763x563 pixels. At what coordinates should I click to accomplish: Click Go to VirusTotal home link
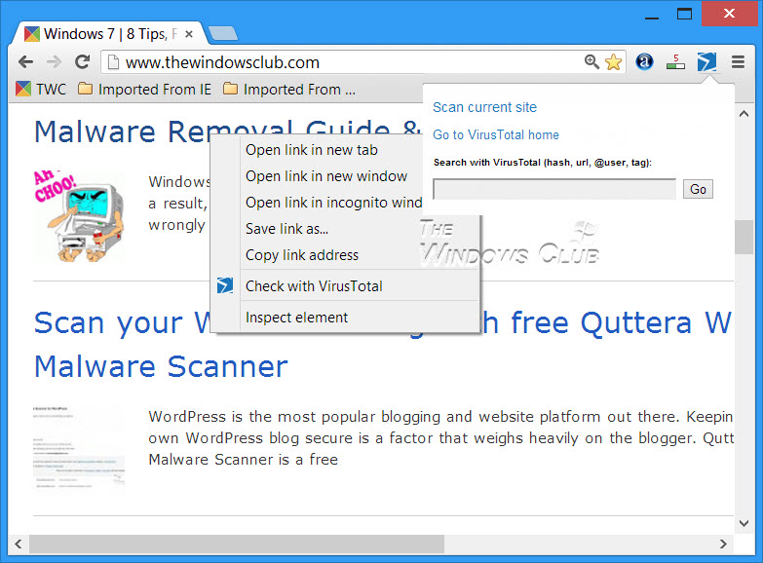(496, 134)
